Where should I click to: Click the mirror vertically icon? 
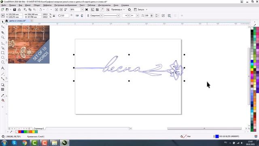coord(82,15)
